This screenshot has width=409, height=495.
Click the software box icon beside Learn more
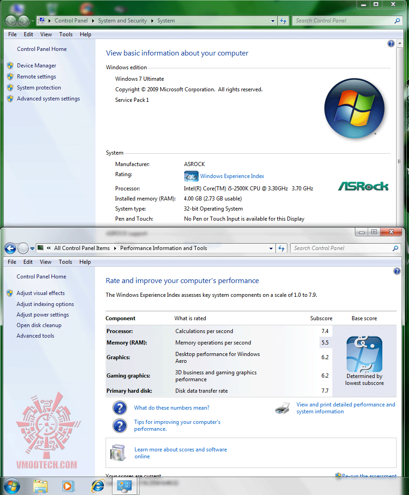coord(118,453)
